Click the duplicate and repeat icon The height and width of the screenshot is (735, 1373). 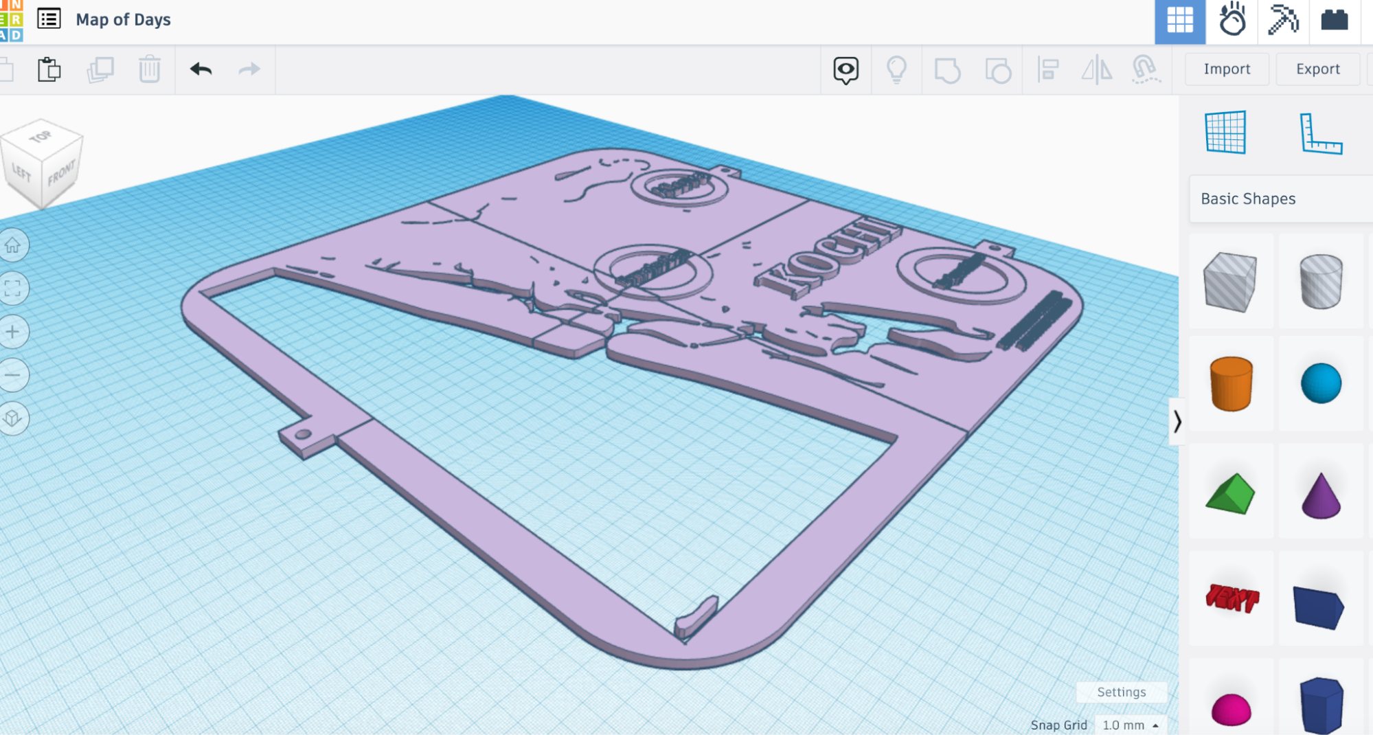point(100,69)
